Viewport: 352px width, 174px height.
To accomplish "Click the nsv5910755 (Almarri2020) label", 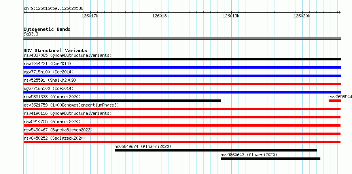I will pos(52,122).
